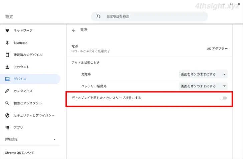Click the アイドル状態のとき heading
The height and width of the screenshot is (159, 243).
[x=86, y=63]
